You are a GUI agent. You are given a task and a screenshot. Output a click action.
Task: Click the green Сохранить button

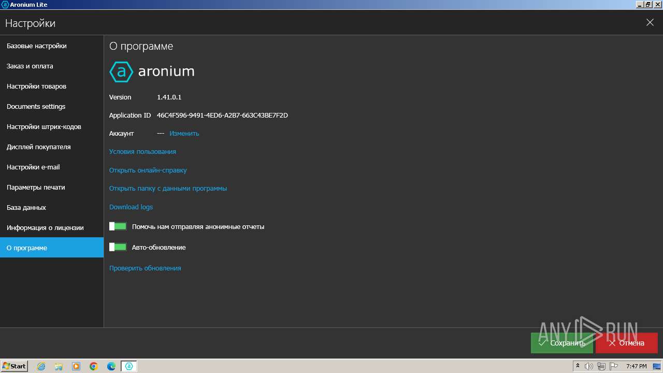(562, 343)
